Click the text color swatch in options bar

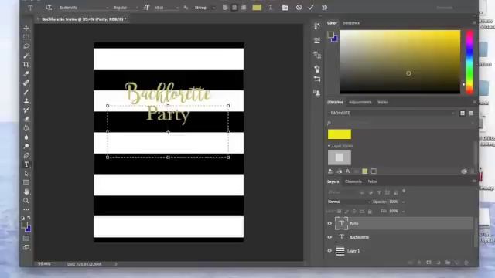pos(257,8)
